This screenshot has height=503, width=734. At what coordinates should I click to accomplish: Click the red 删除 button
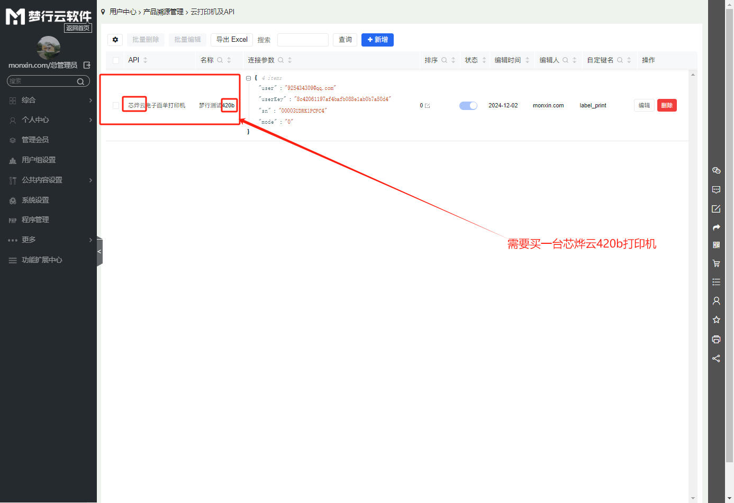pyautogui.click(x=667, y=105)
